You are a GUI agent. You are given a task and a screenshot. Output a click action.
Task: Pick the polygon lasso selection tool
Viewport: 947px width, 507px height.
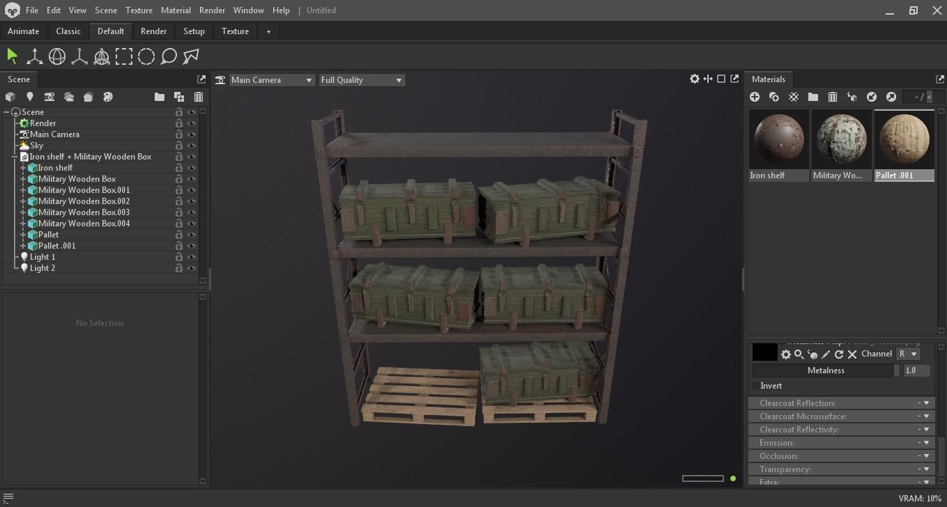(191, 56)
